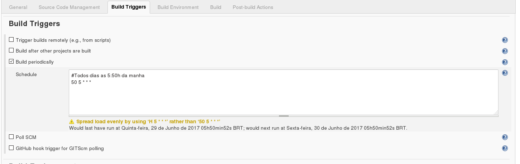The image size is (520, 164).
Task: Open help for Build after other projects
Action: [505, 51]
